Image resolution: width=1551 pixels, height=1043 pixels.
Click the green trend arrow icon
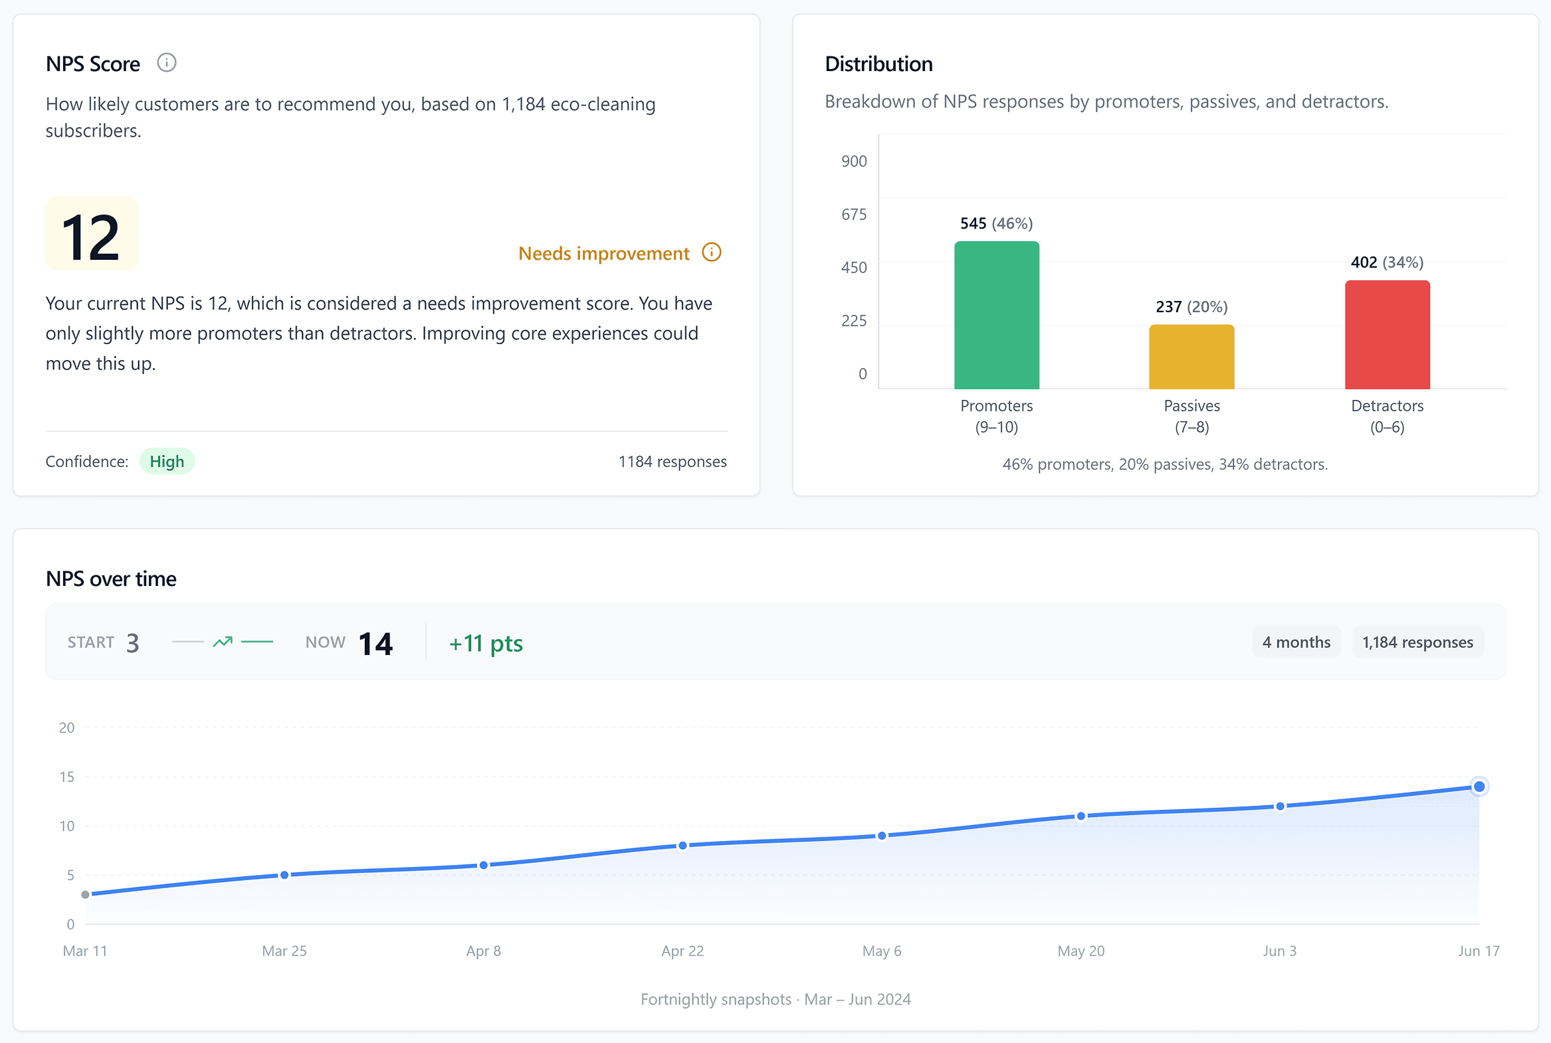223,642
